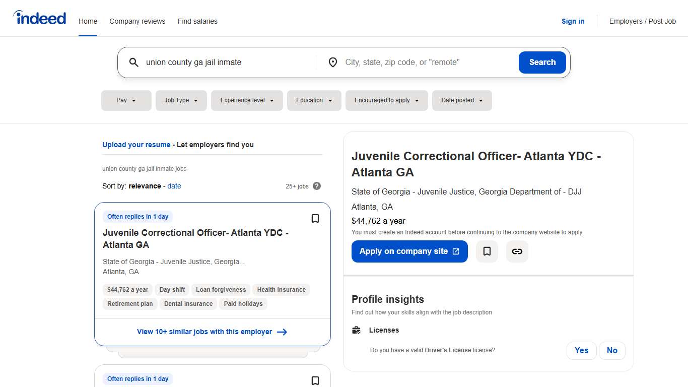Viewport: 688px width, 387px height.
Task: Click the search magnifying glass icon
Action: click(x=133, y=62)
